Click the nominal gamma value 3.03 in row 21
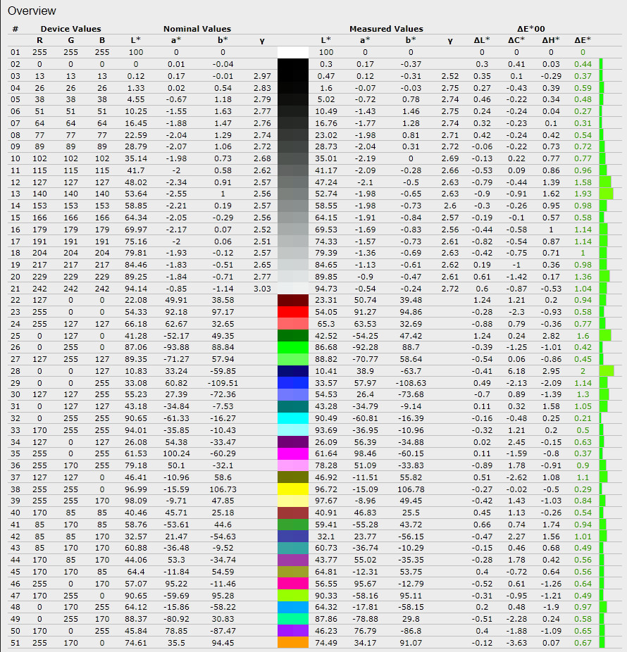627x652 pixels. click(261, 288)
